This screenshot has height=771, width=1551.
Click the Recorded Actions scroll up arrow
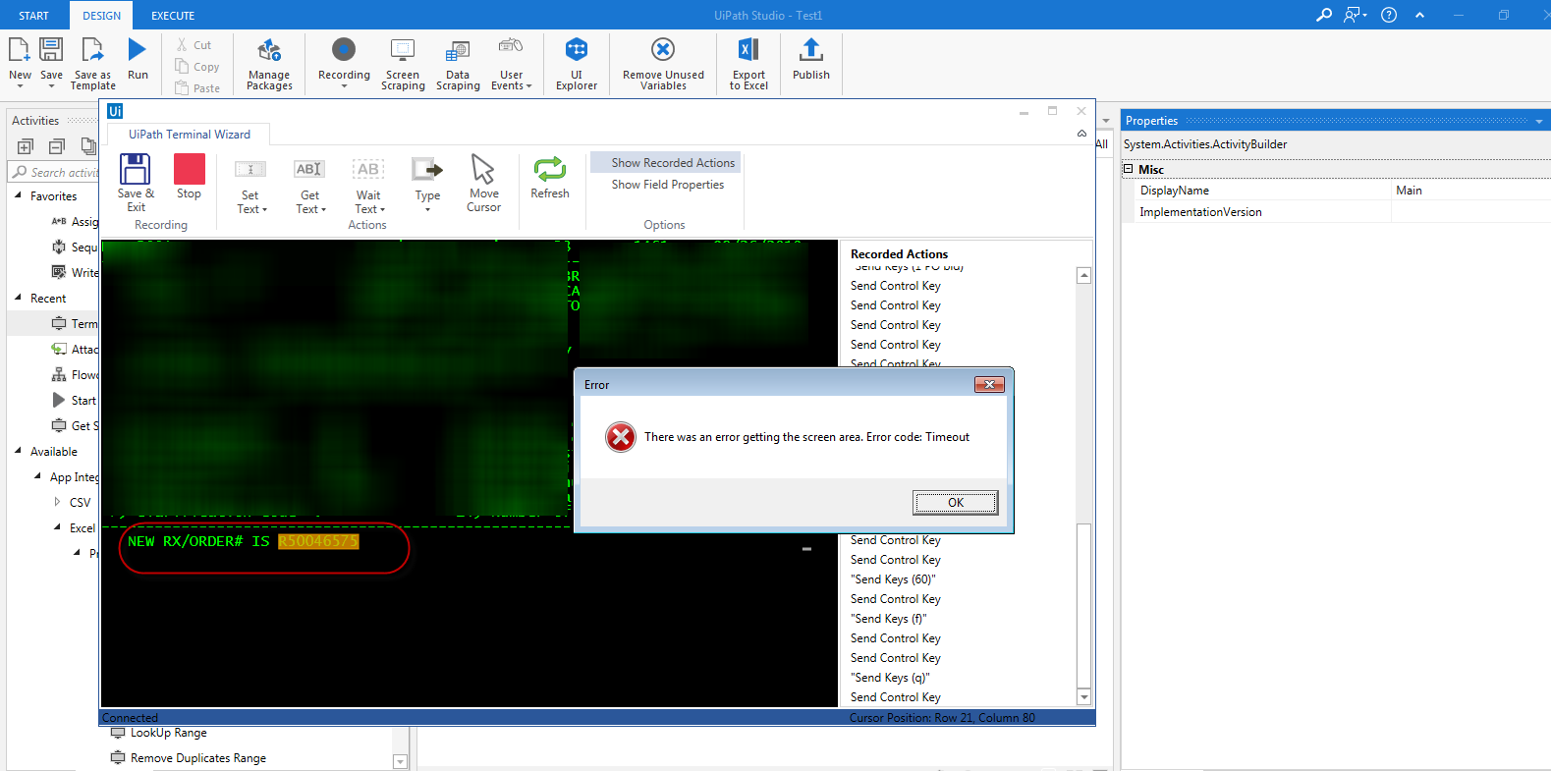click(x=1083, y=275)
